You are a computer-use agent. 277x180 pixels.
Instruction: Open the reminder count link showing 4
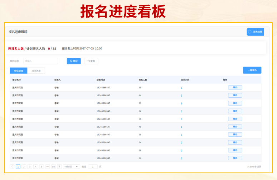pos(181,103)
